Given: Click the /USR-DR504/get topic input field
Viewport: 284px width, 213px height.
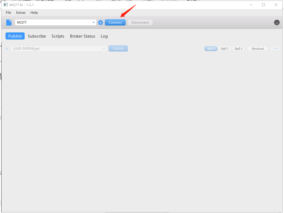Looking at the screenshot, I should click(x=56, y=49).
